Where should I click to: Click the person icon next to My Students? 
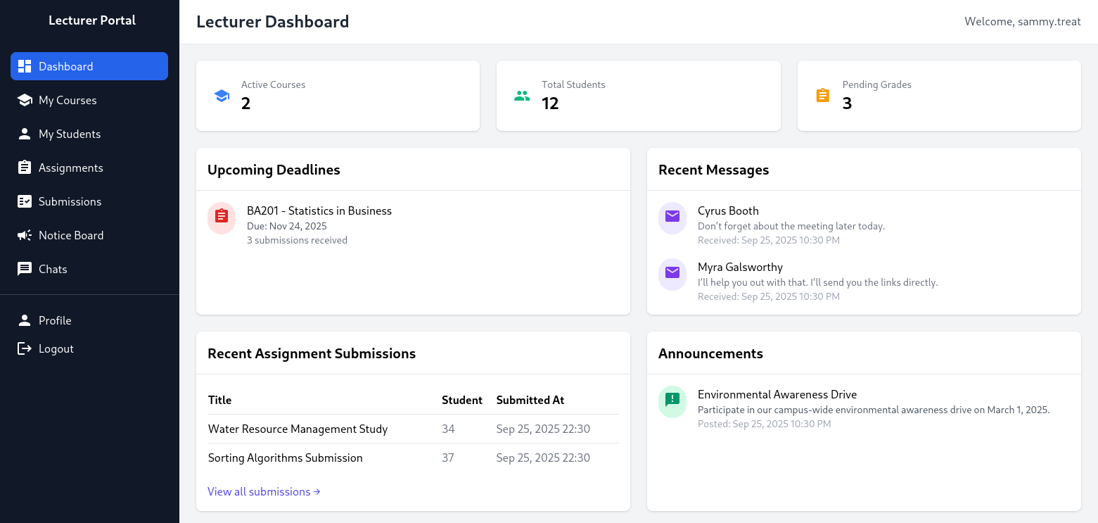pos(25,134)
